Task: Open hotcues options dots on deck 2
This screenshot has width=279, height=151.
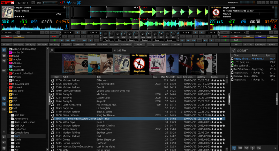Action: (248, 32)
